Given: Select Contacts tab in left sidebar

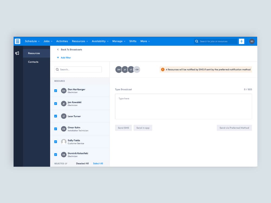Looking at the screenshot, I should 37,62.
